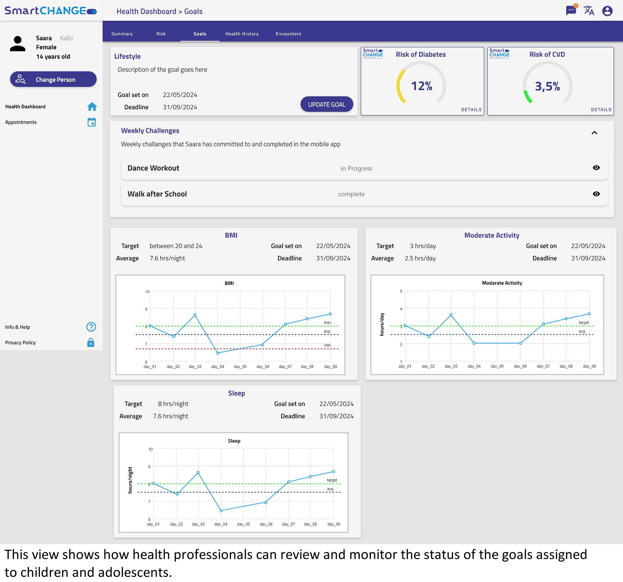Open the chat messages icon
Screen dimensions: 623x582
[x=571, y=11]
